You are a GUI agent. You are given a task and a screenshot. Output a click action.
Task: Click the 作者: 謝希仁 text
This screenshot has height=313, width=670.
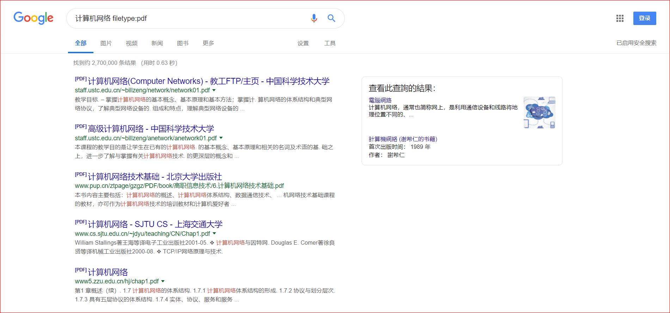(x=387, y=155)
